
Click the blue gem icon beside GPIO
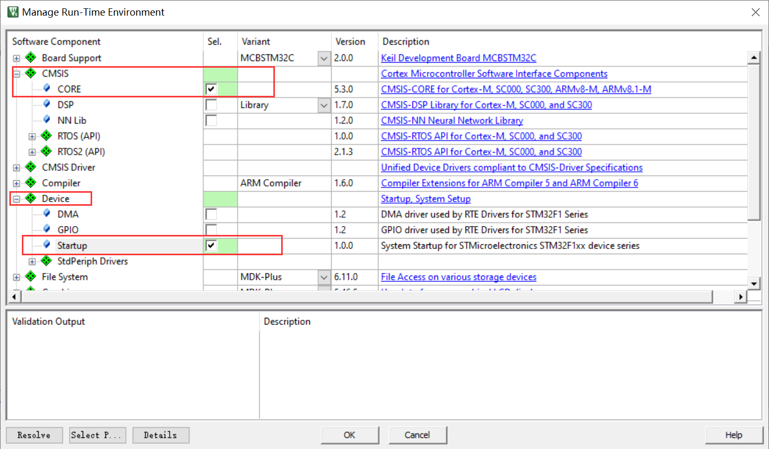click(47, 229)
